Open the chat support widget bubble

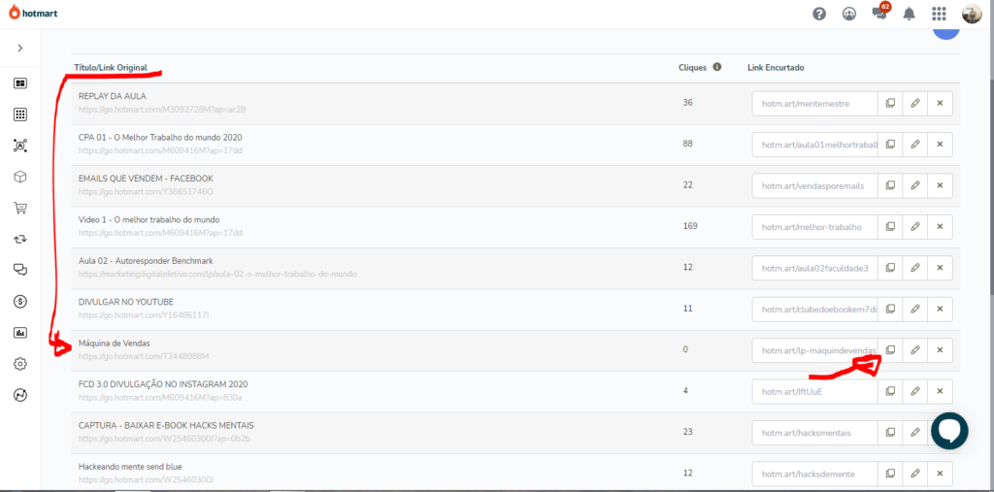949,431
